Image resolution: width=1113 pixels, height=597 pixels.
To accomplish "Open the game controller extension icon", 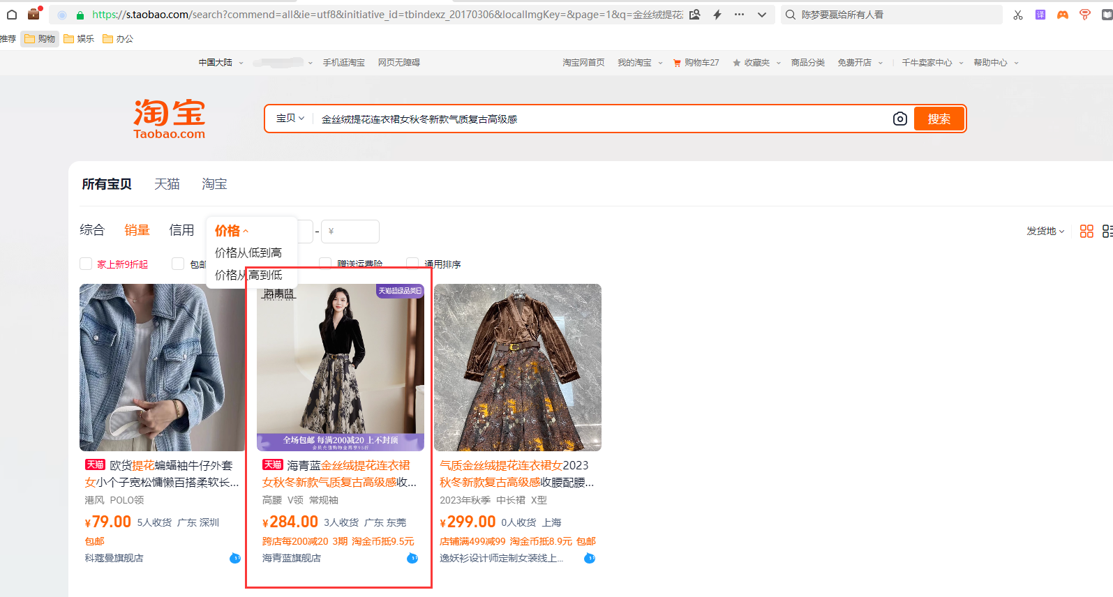I will (1062, 15).
